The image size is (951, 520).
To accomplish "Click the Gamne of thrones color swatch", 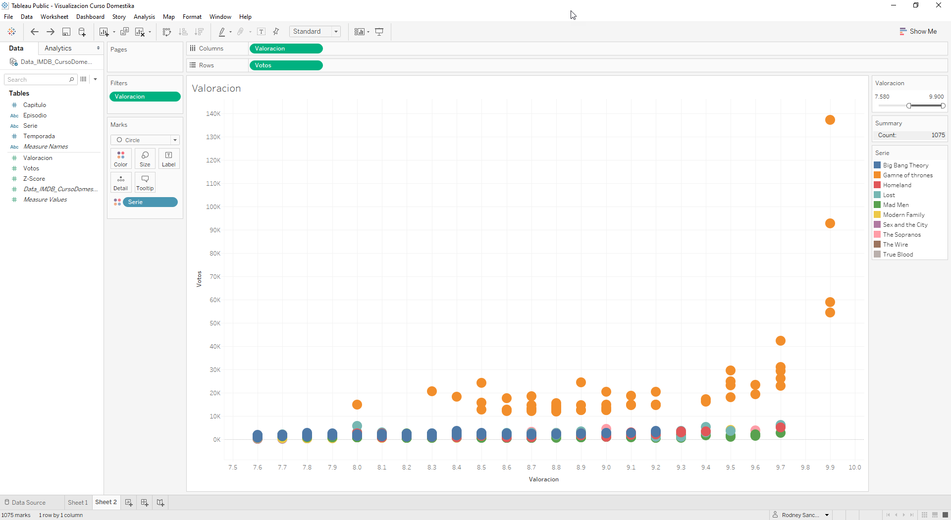I will pos(877,175).
